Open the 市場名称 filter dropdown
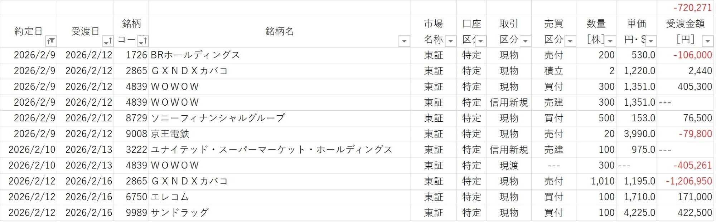Screen dimensions: 716x222 (x=450, y=41)
